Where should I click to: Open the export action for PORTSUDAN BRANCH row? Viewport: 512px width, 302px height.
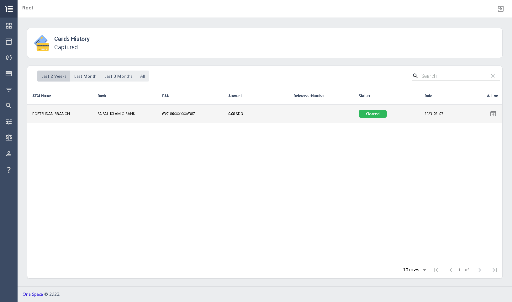coord(493,114)
